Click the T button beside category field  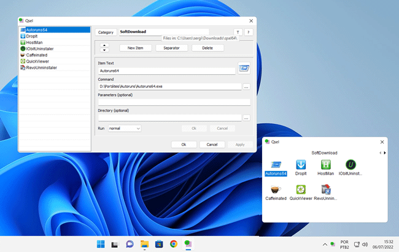click(238, 32)
